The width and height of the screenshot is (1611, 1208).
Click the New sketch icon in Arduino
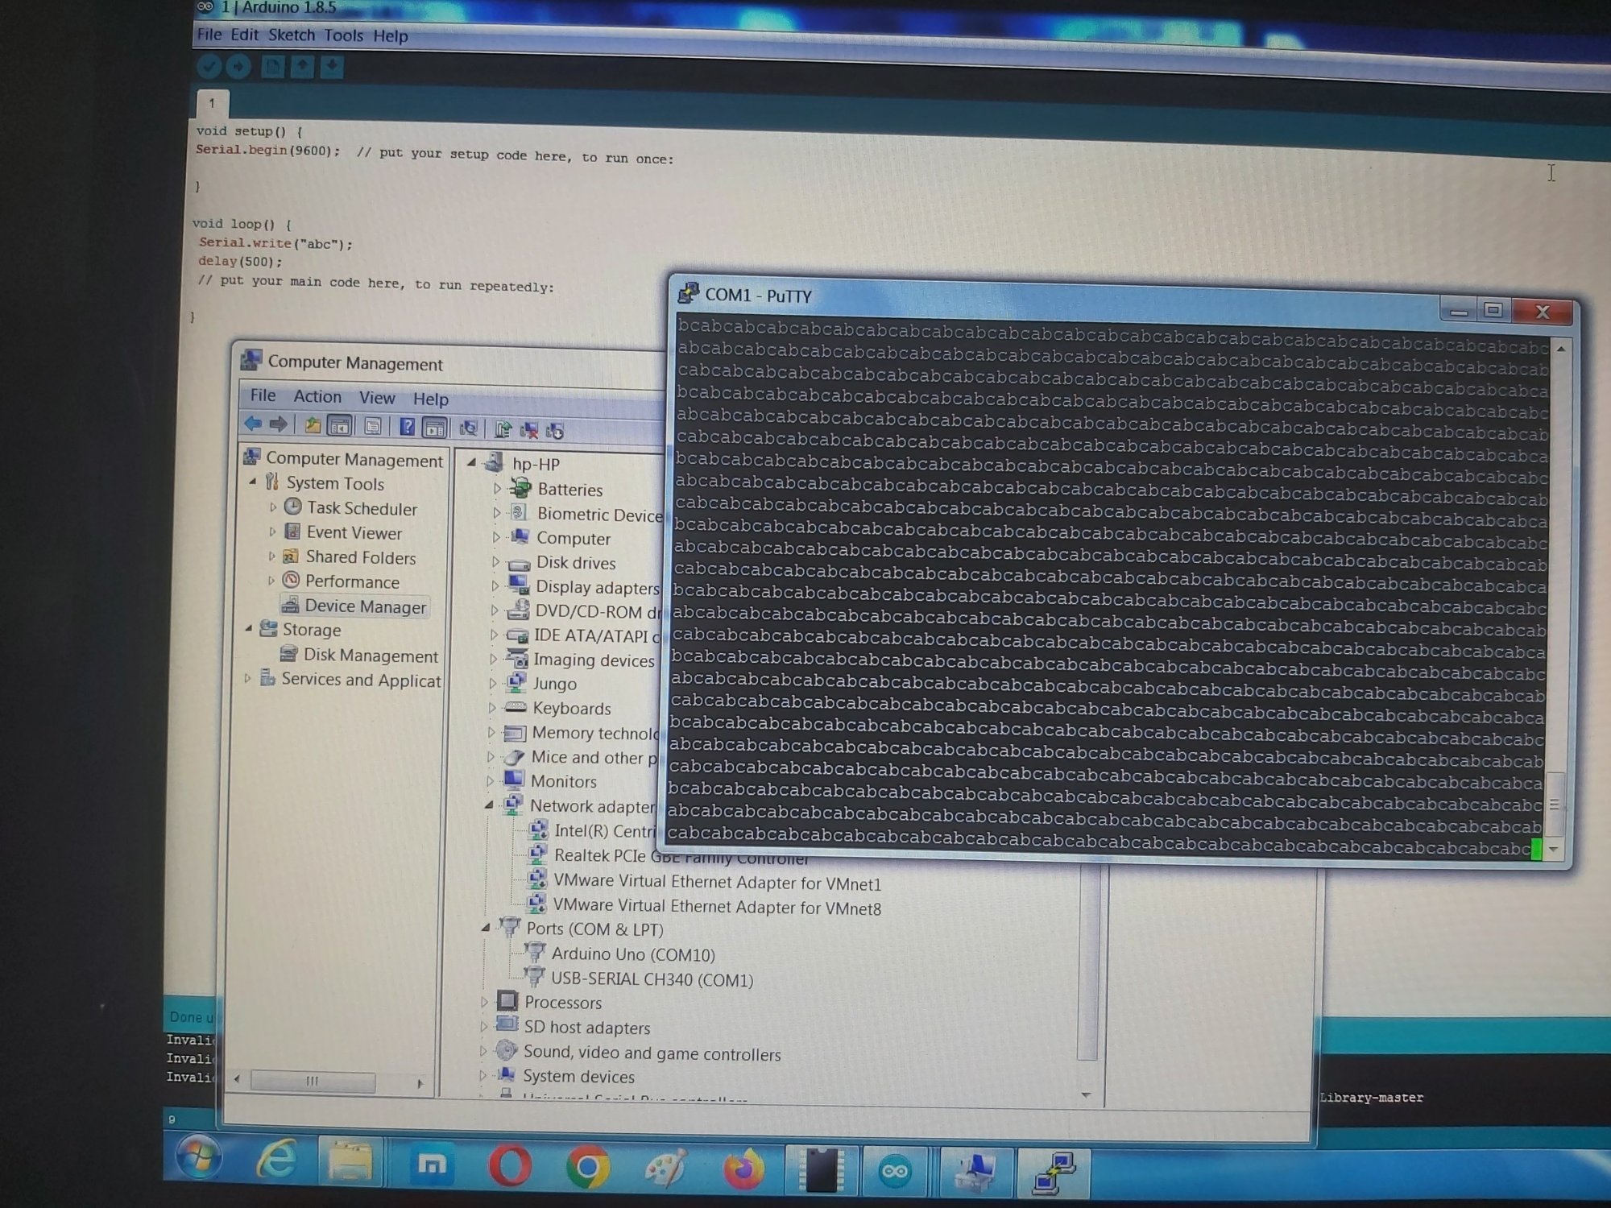272,67
